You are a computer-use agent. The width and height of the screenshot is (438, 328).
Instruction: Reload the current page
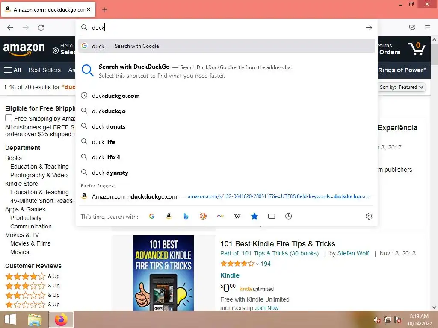(x=41, y=28)
